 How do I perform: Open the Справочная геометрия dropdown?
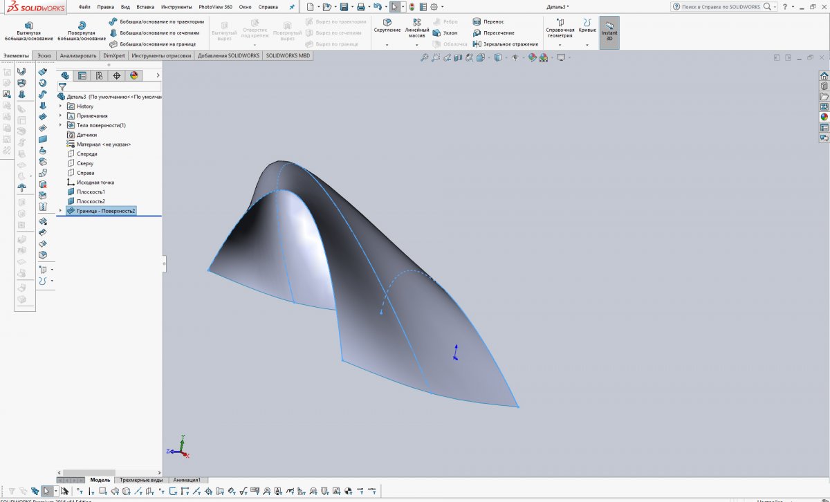point(560,45)
